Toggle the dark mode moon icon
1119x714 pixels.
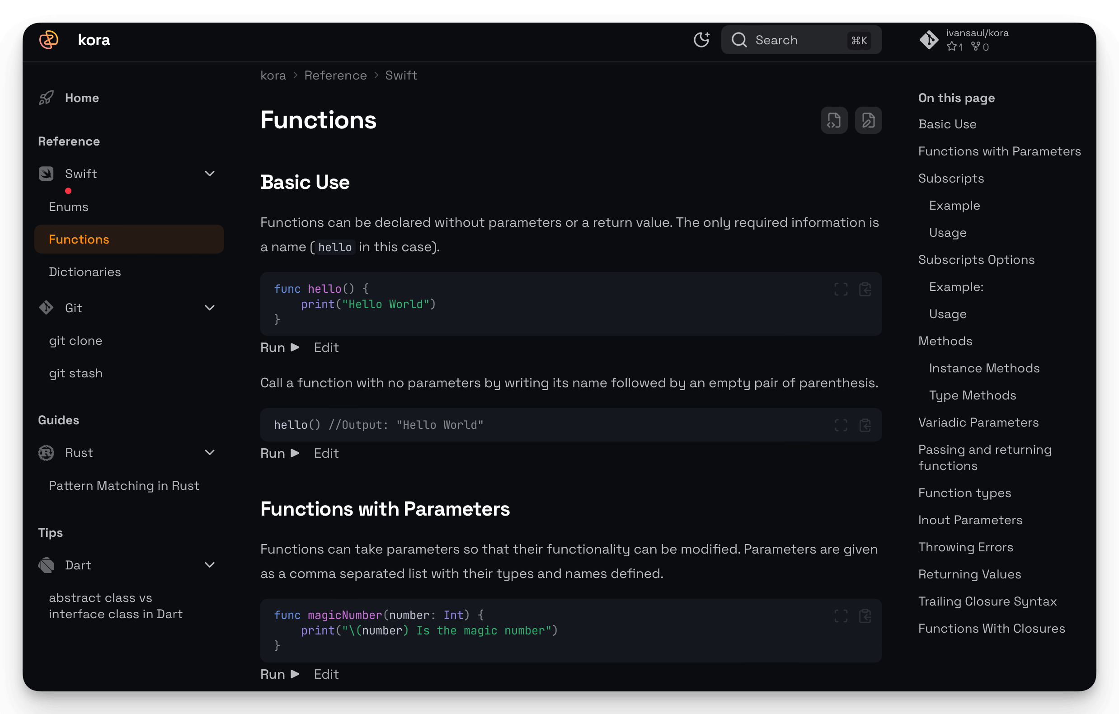pos(701,40)
